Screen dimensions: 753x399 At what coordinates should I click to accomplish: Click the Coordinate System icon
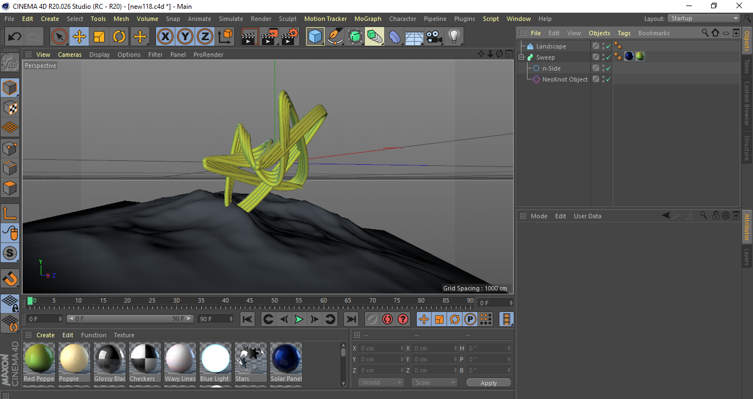point(225,37)
